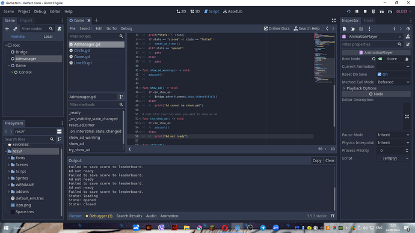This screenshot has height=233, width=415.
Task: Add new scene tab plus
Action: [x=96, y=20]
